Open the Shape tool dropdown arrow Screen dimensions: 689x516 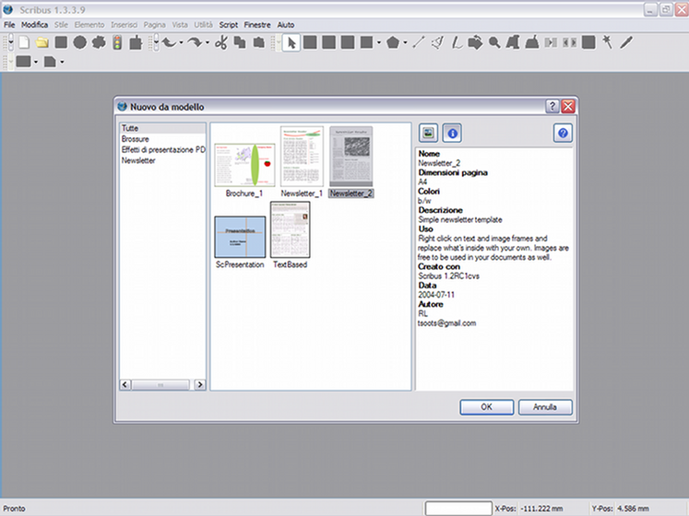(379, 43)
